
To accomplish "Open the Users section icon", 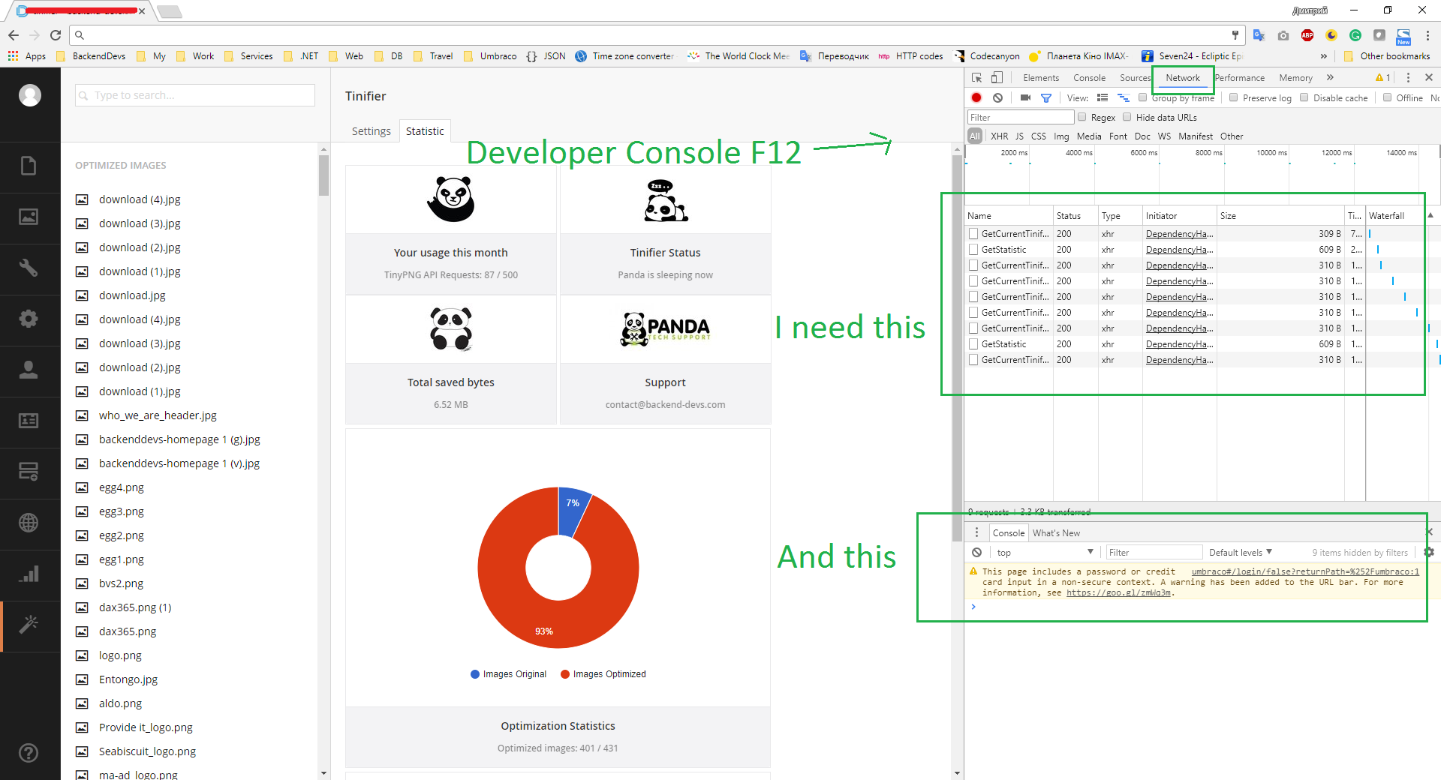I will coord(29,370).
